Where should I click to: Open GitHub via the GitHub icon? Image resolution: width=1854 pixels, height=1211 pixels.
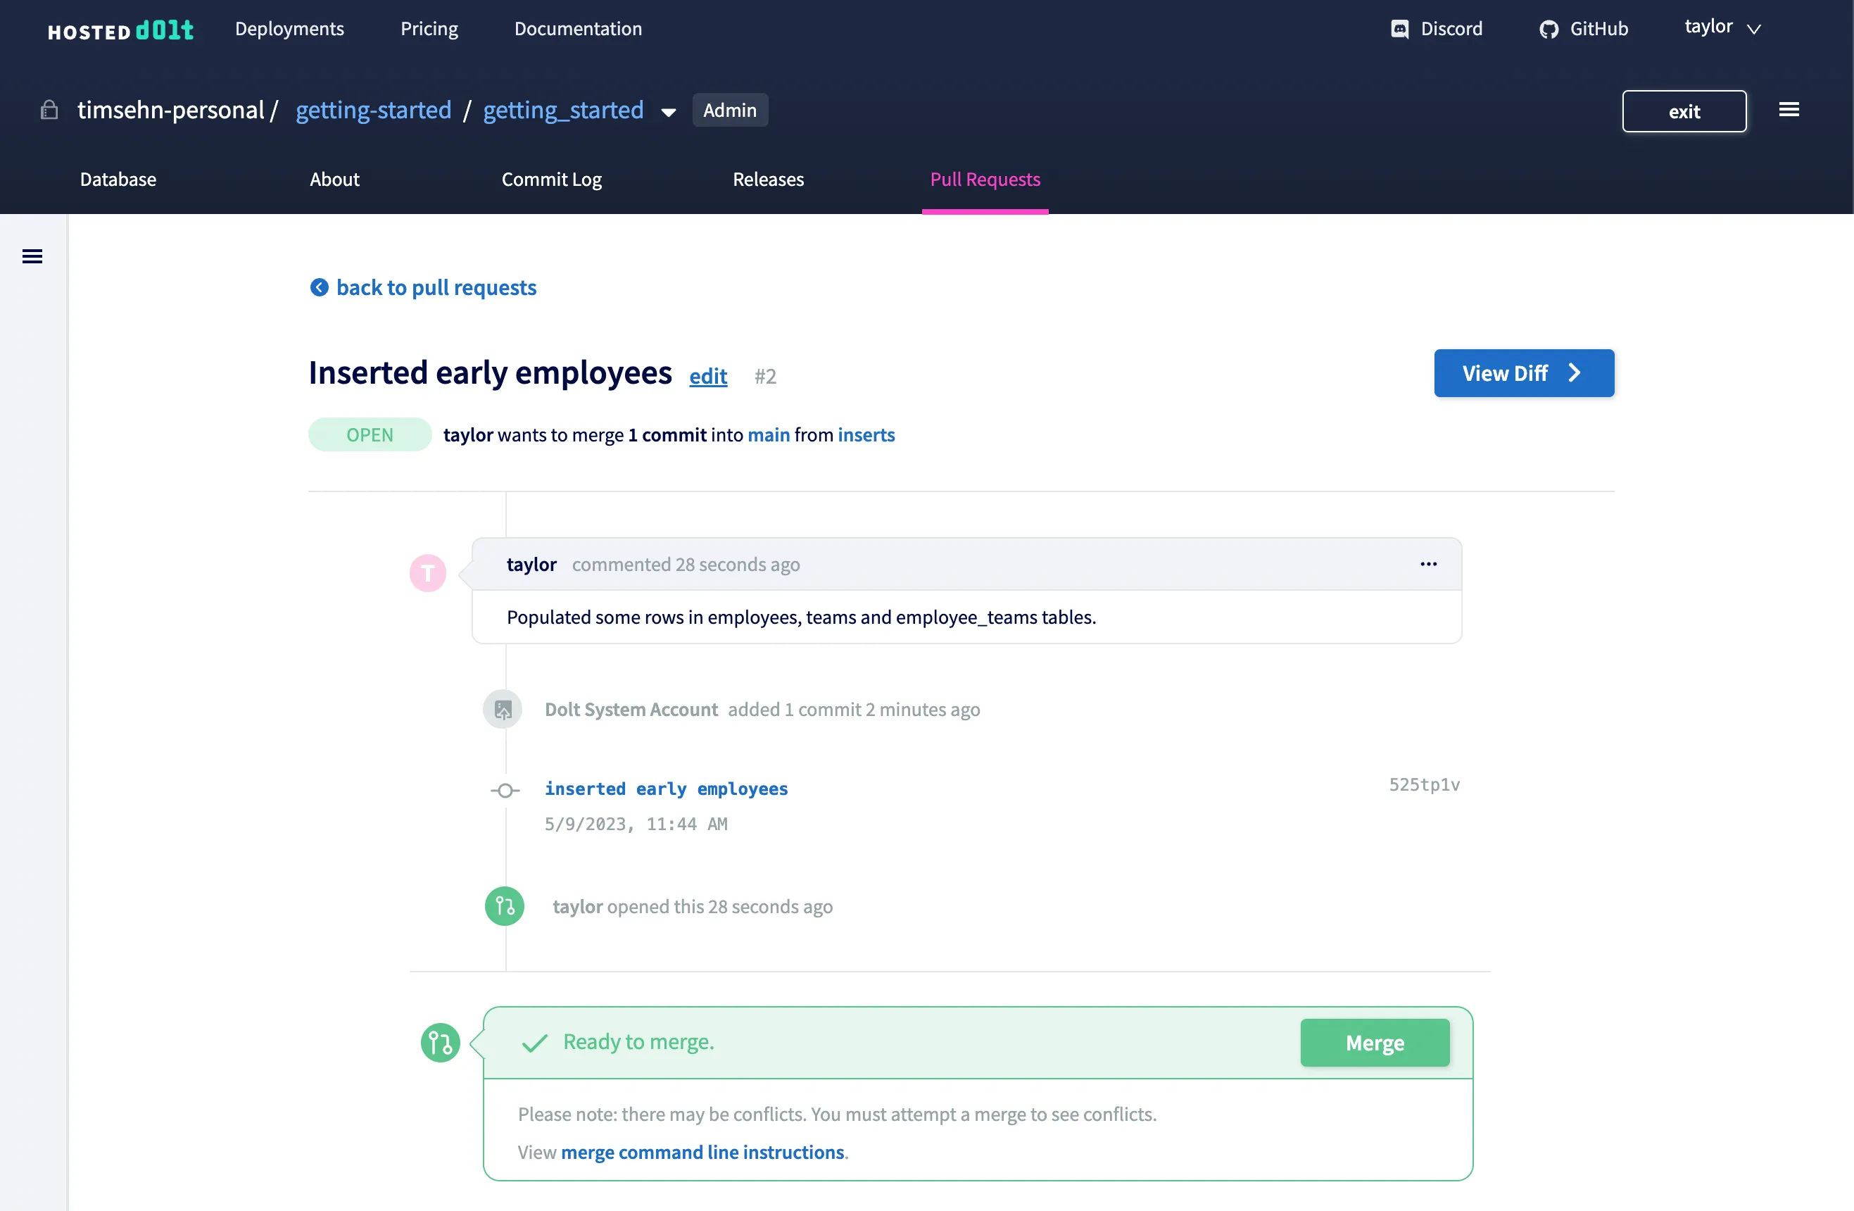click(1550, 29)
